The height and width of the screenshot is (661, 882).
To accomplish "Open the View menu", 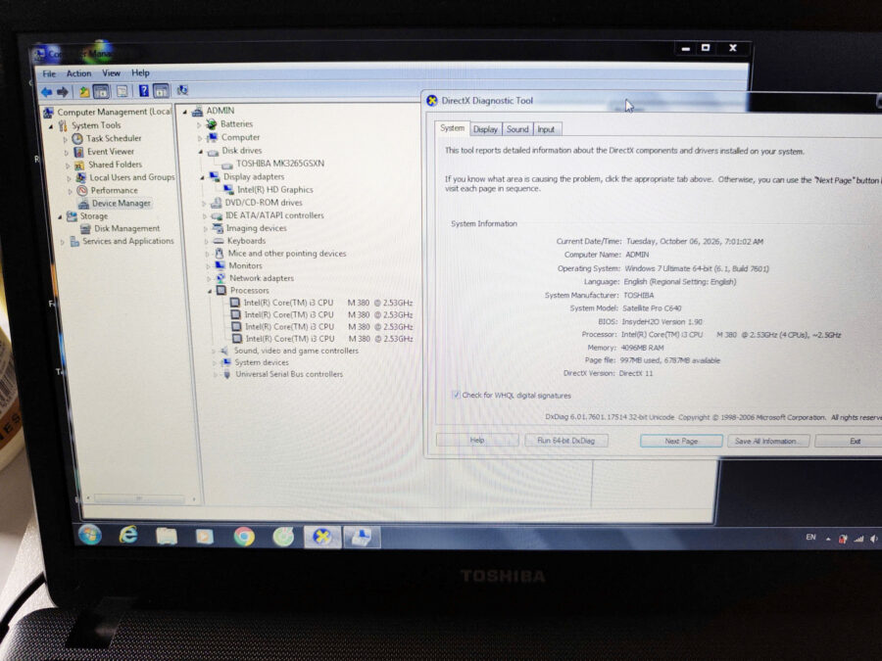I will click(111, 73).
